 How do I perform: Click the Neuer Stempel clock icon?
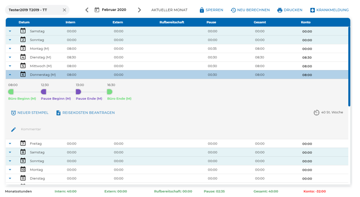(x=13, y=113)
